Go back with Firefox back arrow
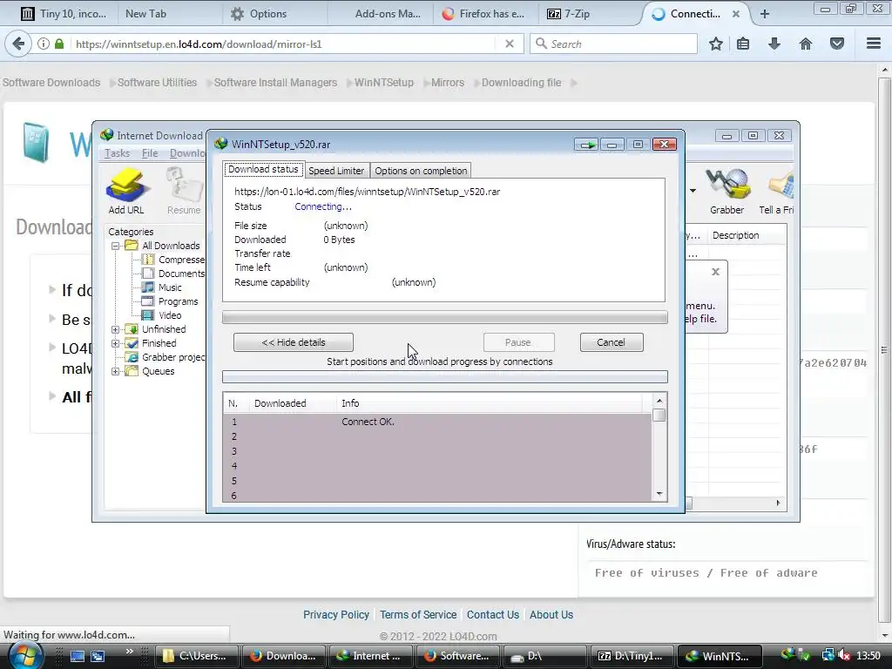The image size is (892, 669). tap(18, 44)
